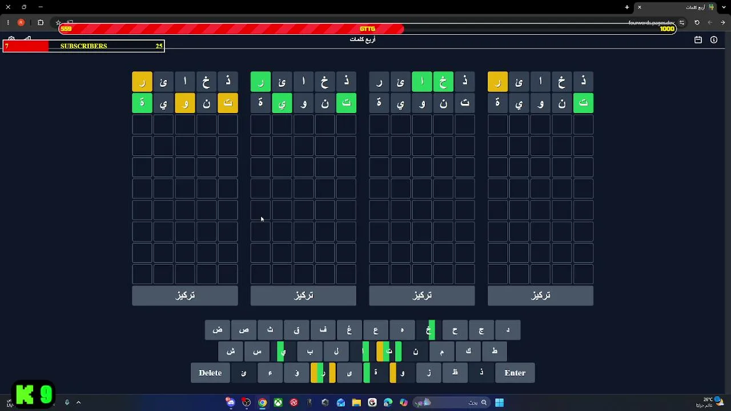
Task: Hit the Delete key on on-screen keyboard
Action: click(210, 373)
